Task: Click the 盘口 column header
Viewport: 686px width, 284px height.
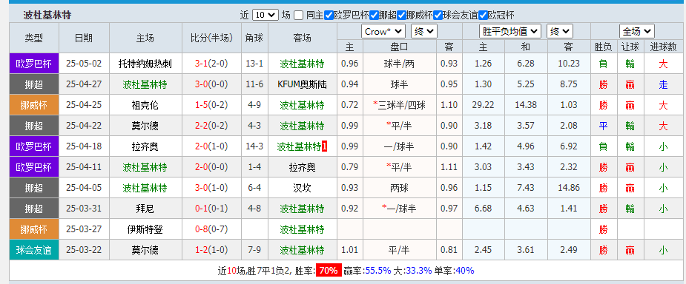Action: 400,47
